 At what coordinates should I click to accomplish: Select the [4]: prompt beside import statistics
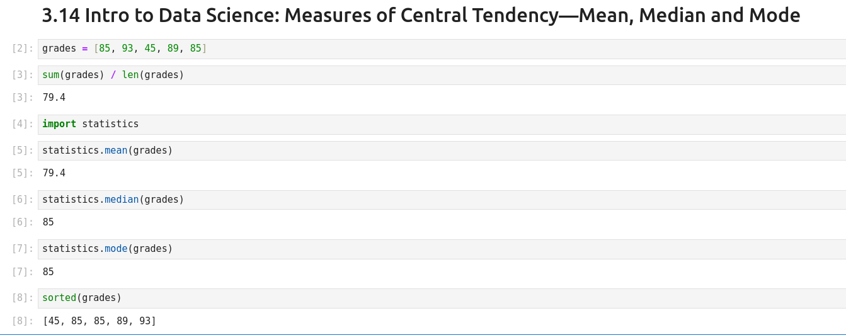pyautogui.click(x=23, y=124)
